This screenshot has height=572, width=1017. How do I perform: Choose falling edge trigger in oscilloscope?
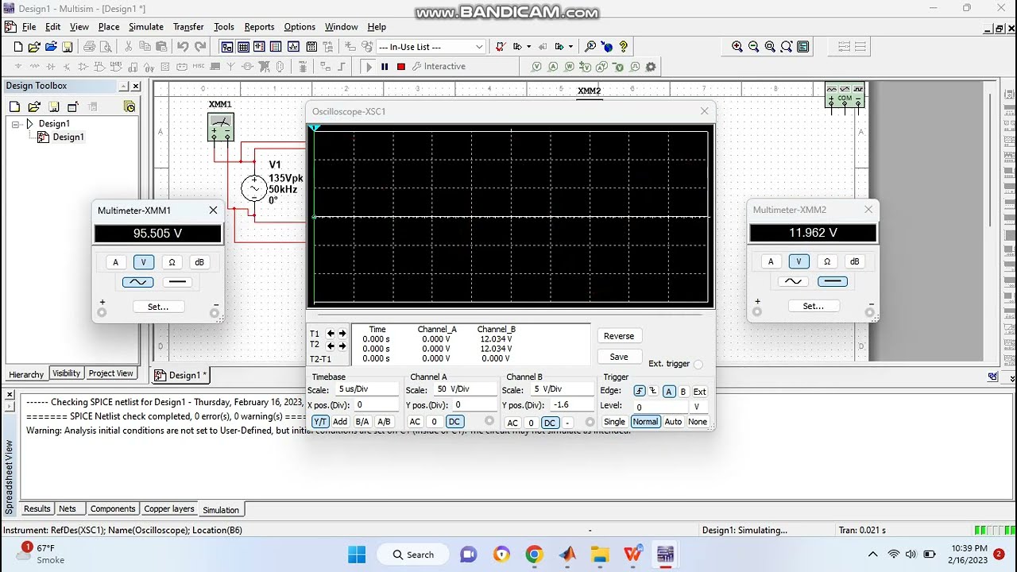click(653, 391)
